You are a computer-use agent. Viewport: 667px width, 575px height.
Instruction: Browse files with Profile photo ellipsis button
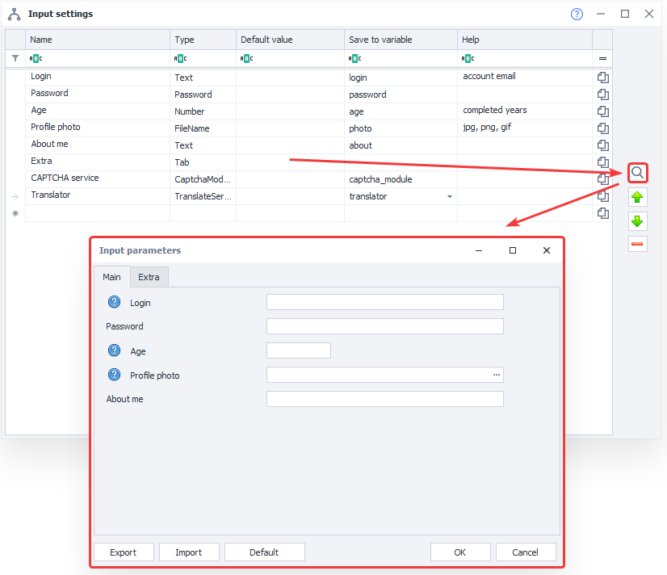point(497,375)
